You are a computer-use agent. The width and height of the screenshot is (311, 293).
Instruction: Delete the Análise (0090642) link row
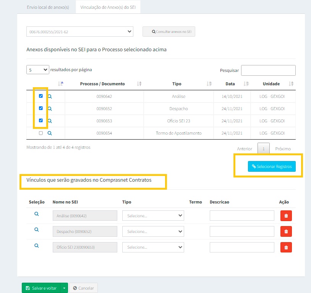point(286,216)
